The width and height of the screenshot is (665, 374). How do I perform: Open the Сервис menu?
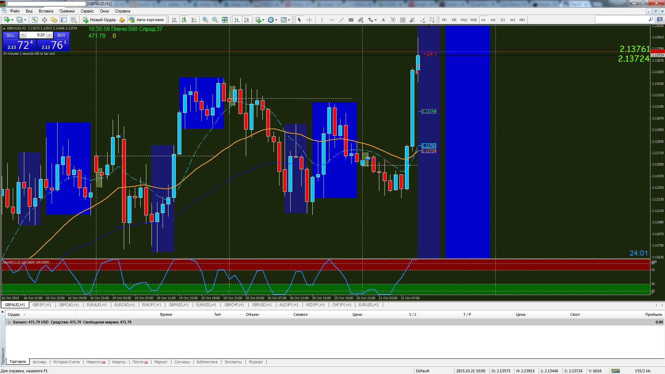[87, 11]
